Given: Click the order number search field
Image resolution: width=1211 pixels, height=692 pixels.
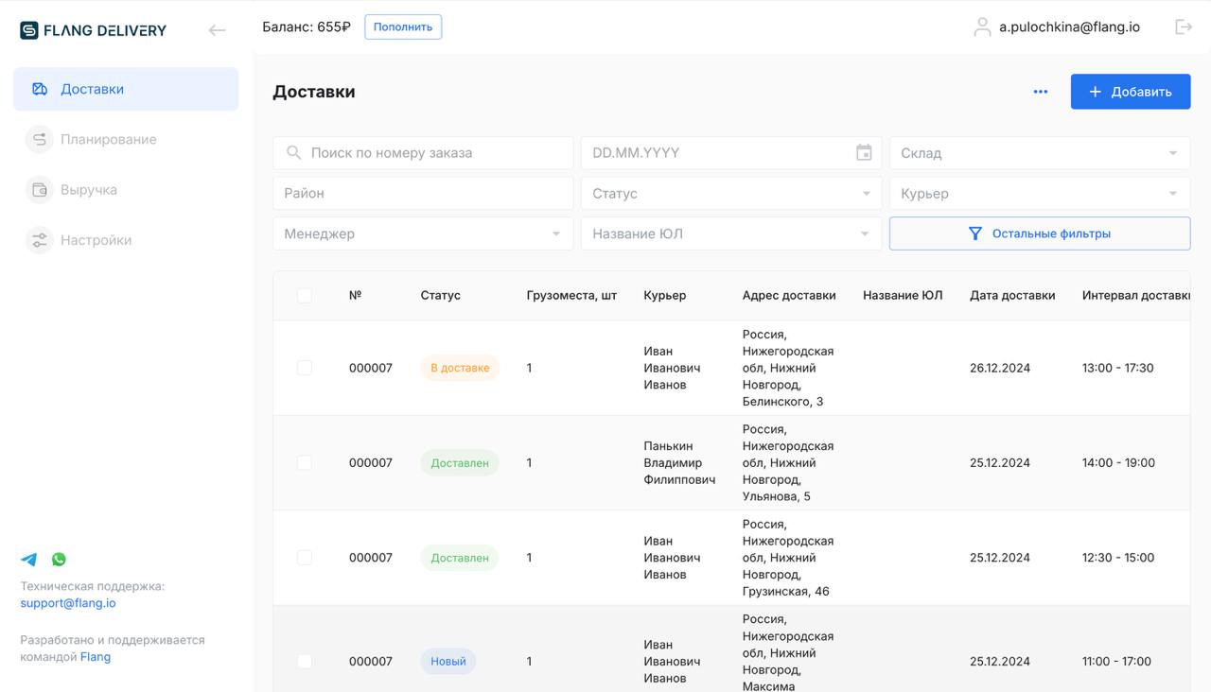Looking at the screenshot, I should coord(423,153).
